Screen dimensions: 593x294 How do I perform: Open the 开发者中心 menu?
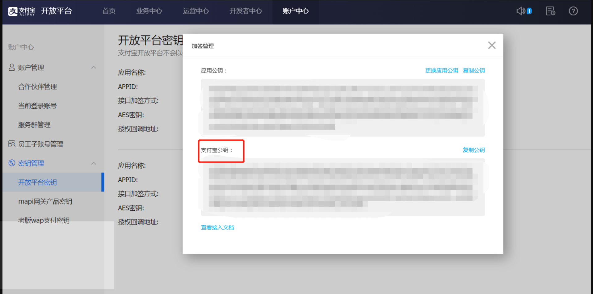(x=246, y=11)
